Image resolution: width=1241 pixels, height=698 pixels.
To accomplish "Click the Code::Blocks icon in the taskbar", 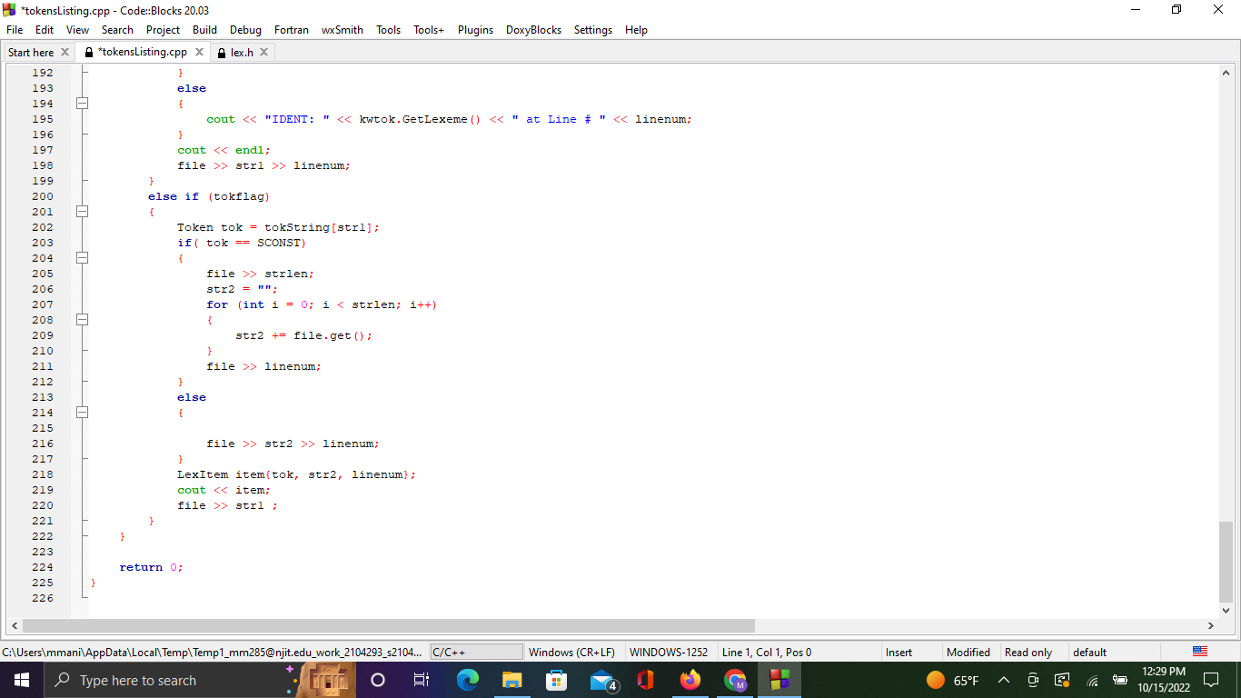I will point(779,679).
